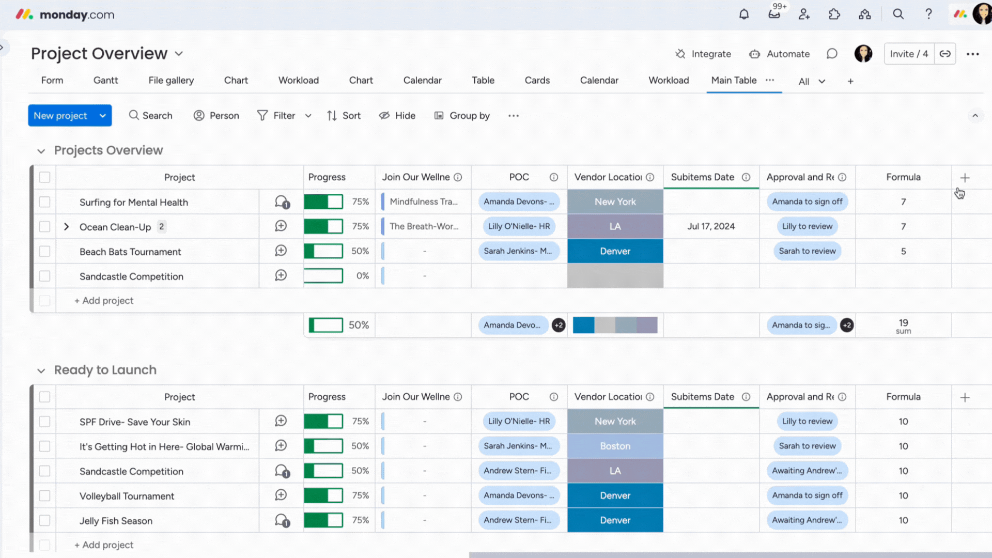Image resolution: width=992 pixels, height=558 pixels.
Task: Add update to Volleyball Tournament
Action: [281, 495]
